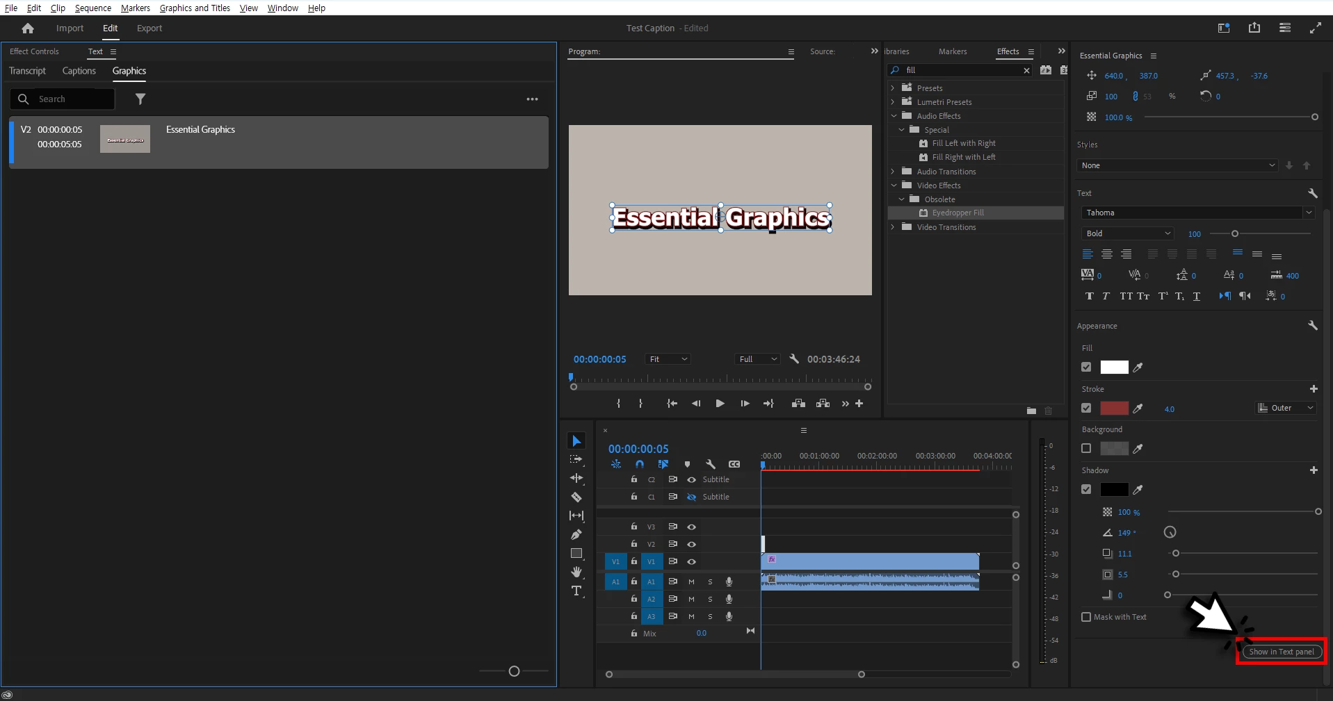Screen dimensions: 1333x701
Task: Add another stroke with plus button
Action: tap(1314, 389)
